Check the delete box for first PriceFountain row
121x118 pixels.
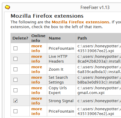click(15, 48)
